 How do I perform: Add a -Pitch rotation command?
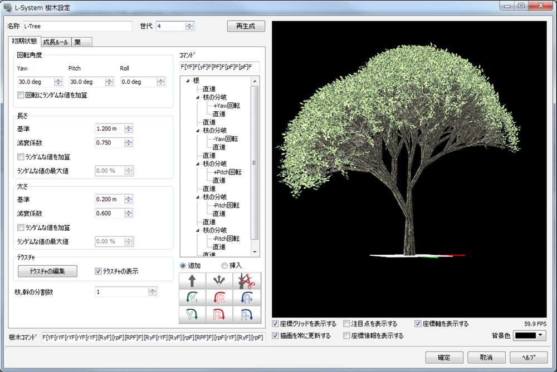[x=219, y=315]
